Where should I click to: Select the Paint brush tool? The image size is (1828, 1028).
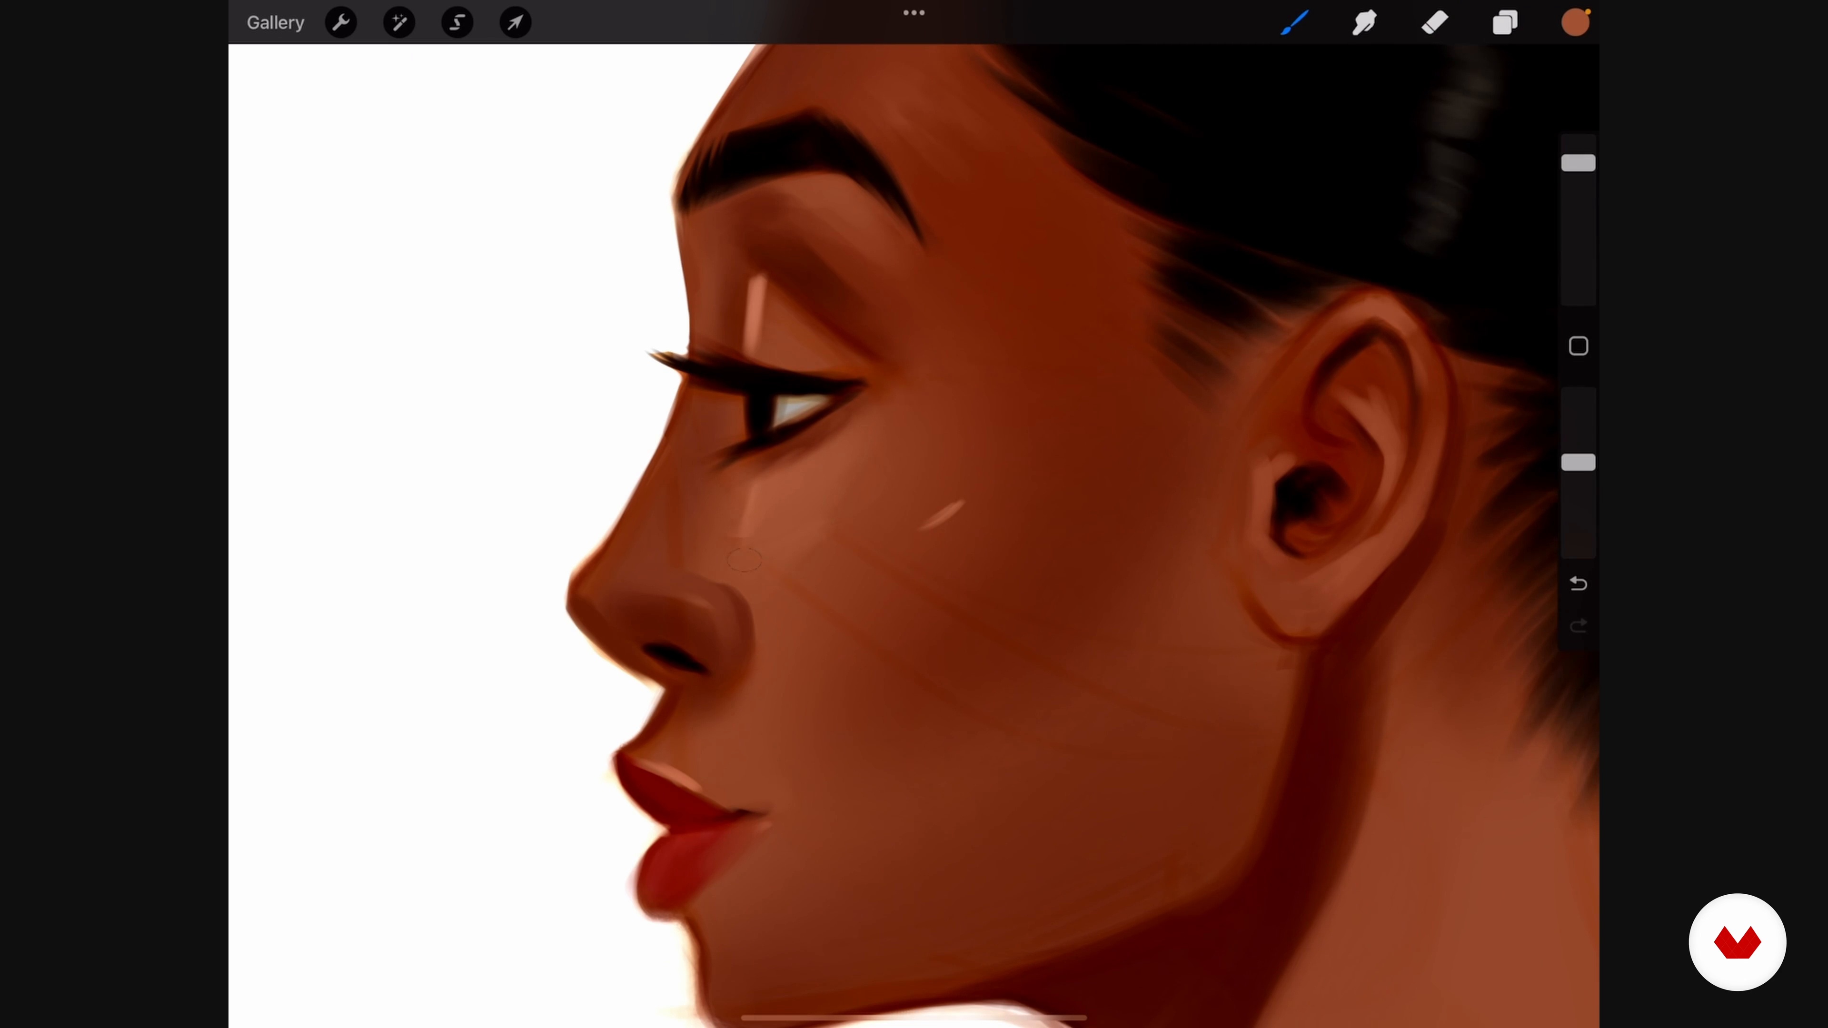click(x=1295, y=23)
